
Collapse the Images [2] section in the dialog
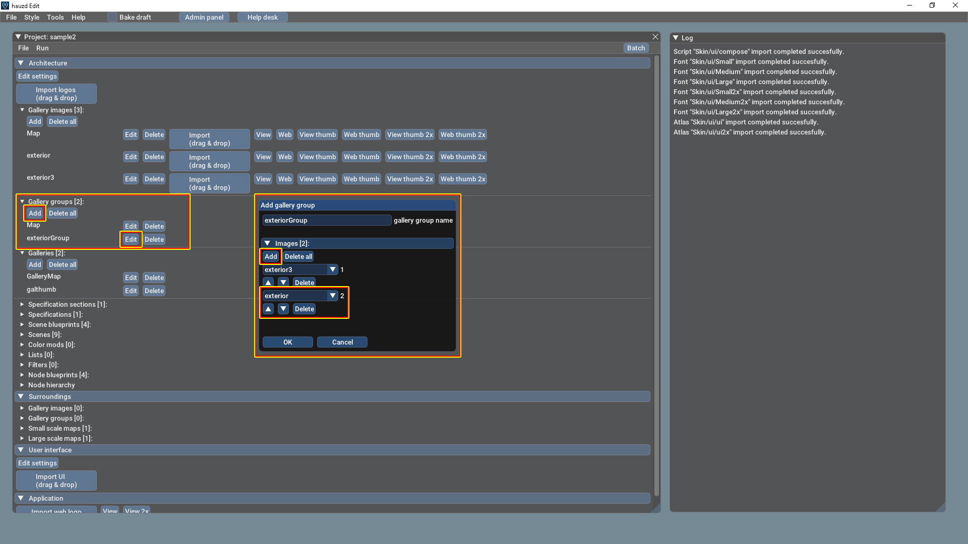click(267, 243)
